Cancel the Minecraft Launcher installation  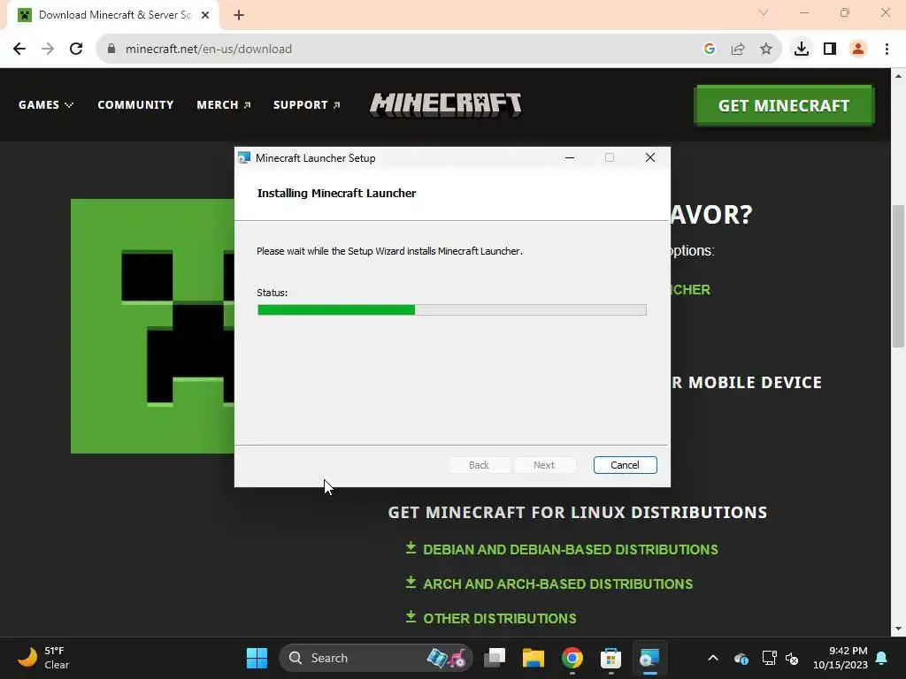pos(625,465)
